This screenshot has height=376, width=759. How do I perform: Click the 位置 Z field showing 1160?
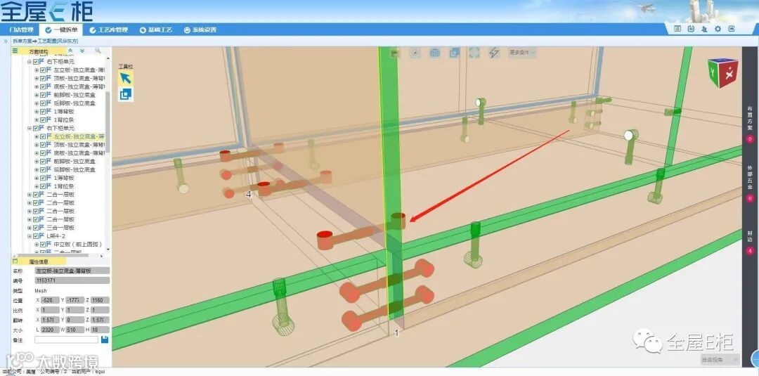coord(100,300)
